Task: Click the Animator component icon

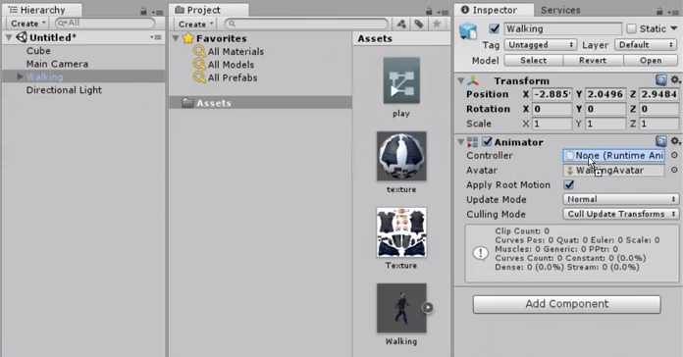Action: click(x=472, y=142)
